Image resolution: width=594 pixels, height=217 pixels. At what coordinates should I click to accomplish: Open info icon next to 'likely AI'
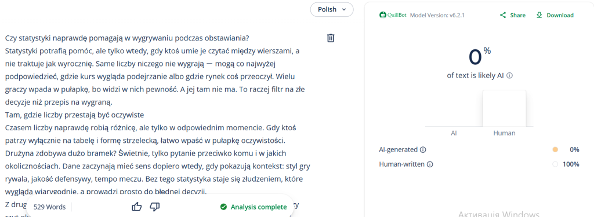(509, 76)
